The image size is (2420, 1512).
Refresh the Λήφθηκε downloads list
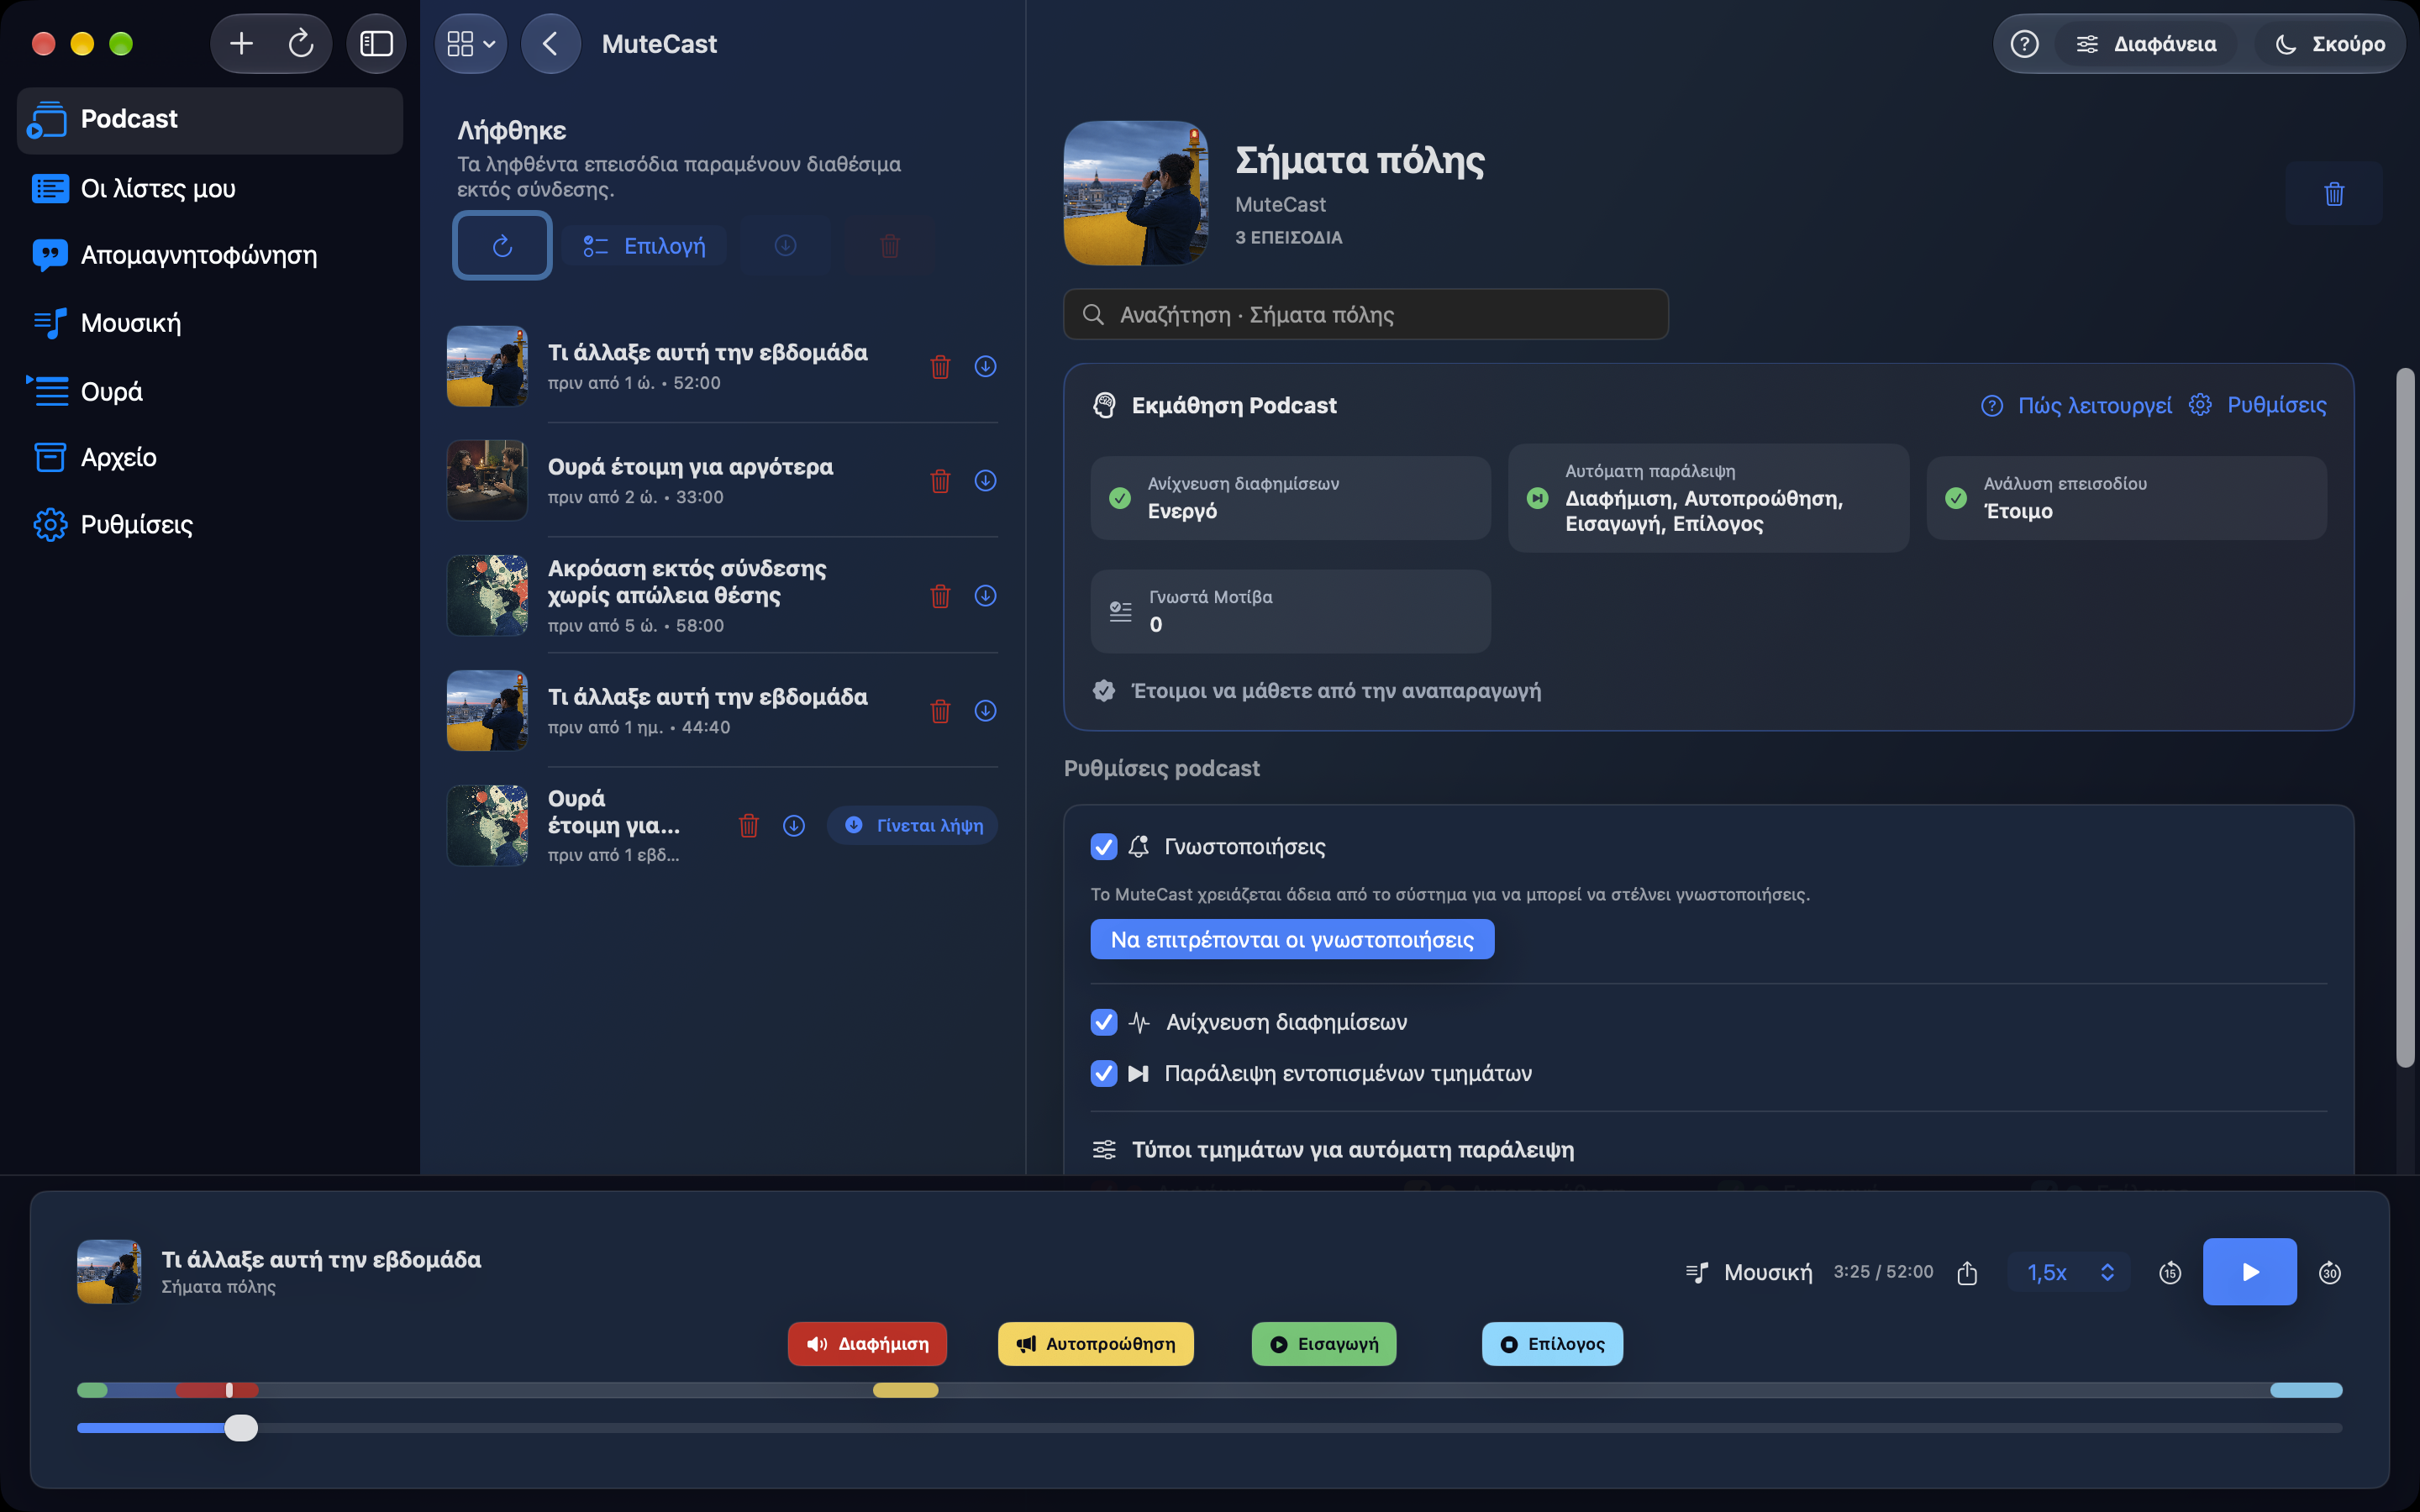click(502, 246)
